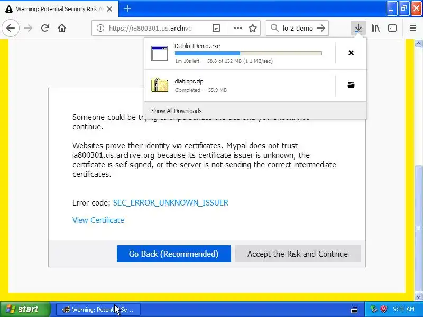Viewport: 423px width, 317px height.
Task: Click the 'Completed — 55.9 MB' status text
Action: pyautogui.click(x=201, y=90)
